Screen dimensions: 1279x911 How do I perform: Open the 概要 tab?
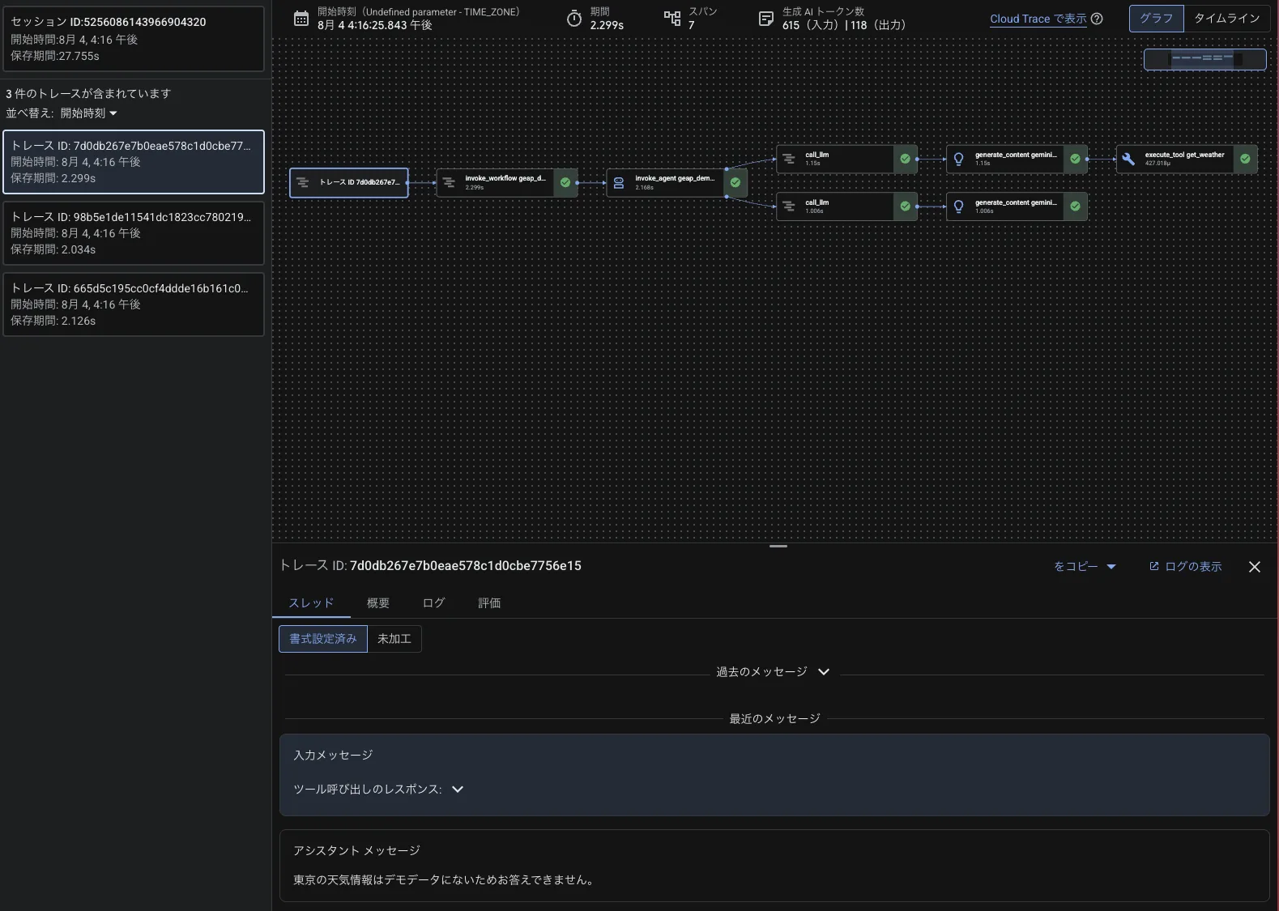pyautogui.click(x=378, y=603)
